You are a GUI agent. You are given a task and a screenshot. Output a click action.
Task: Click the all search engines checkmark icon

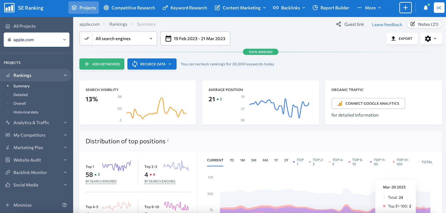87,38
